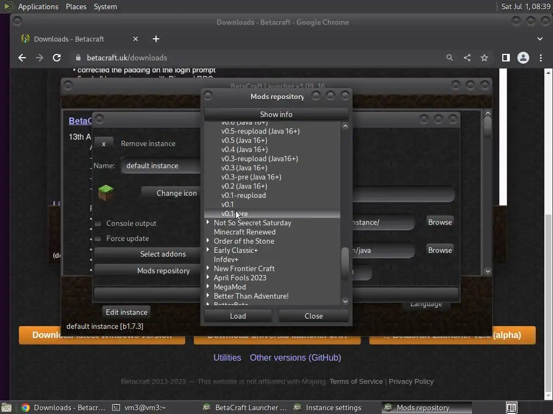Screen dimensions: 553x414
Task: Go back in Chrome
Action: (x=22, y=58)
